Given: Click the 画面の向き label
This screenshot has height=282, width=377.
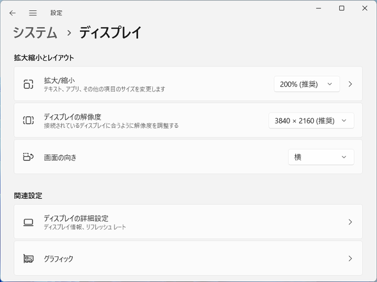Looking at the screenshot, I should [60, 157].
